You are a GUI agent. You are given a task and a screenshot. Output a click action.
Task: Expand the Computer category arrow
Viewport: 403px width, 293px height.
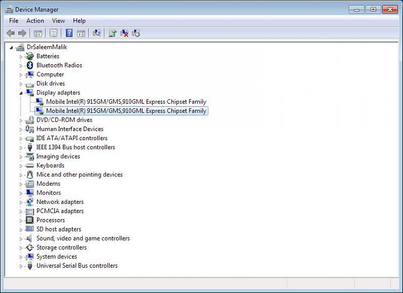coord(21,75)
